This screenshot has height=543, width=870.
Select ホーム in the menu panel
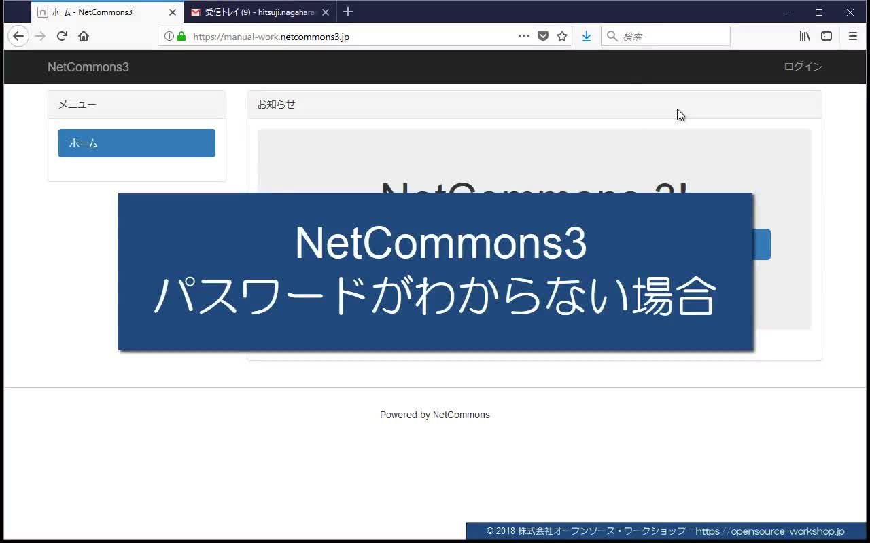coord(137,143)
